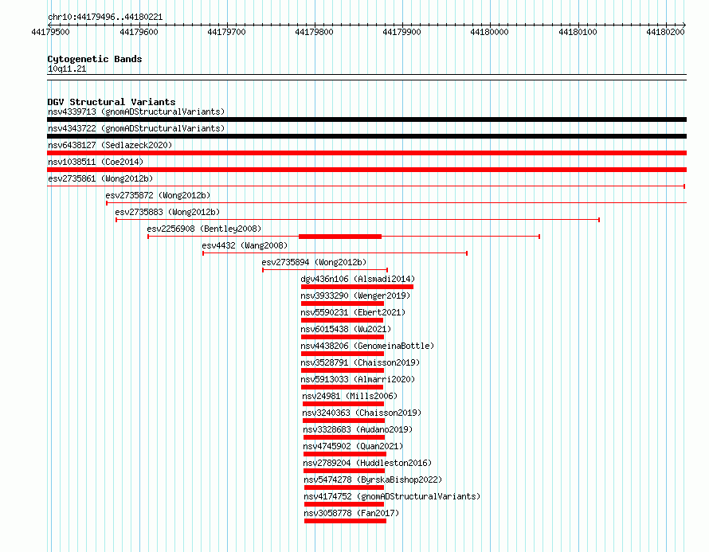Click nsv4438206 GenomeinaBottle label

point(367,346)
